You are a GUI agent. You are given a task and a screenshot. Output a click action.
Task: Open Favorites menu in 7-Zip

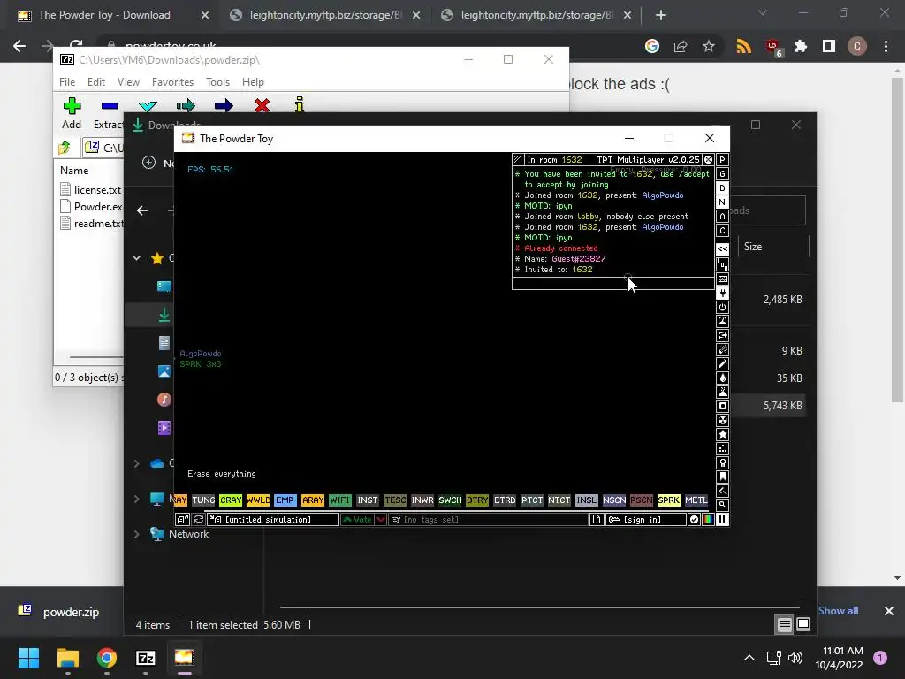pos(172,82)
